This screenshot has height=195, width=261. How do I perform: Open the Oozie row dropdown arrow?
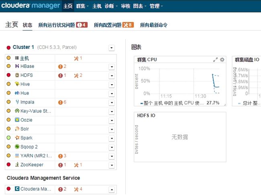[x=112, y=120]
